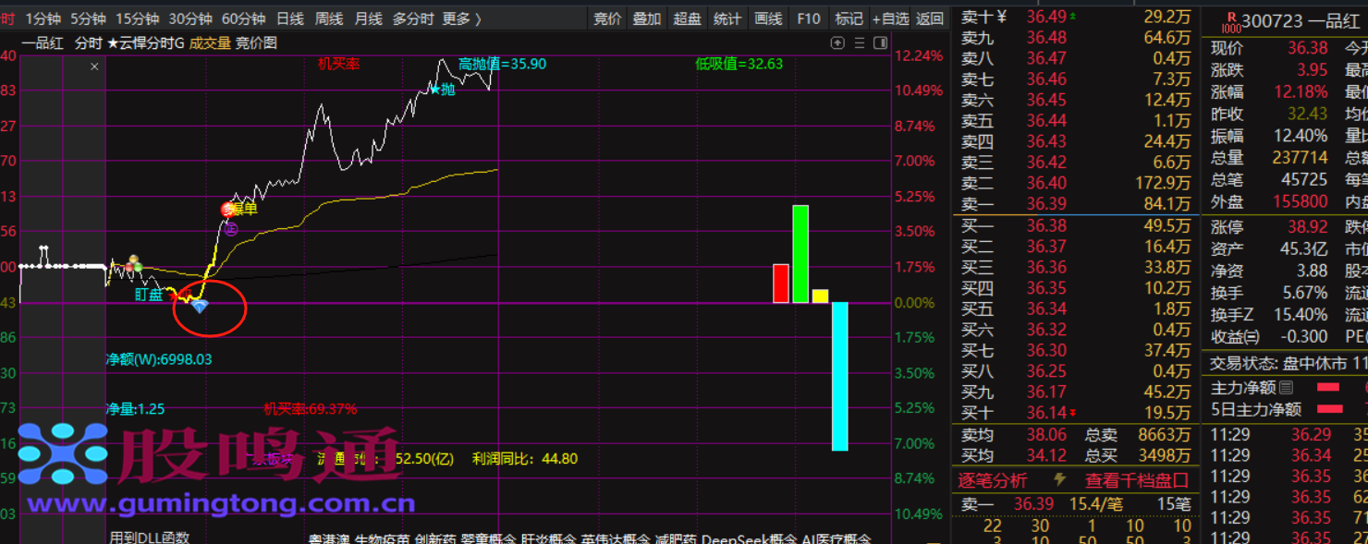Click the blue diamond marker on the chart
This screenshot has width=1368, height=544.
tap(200, 306)
